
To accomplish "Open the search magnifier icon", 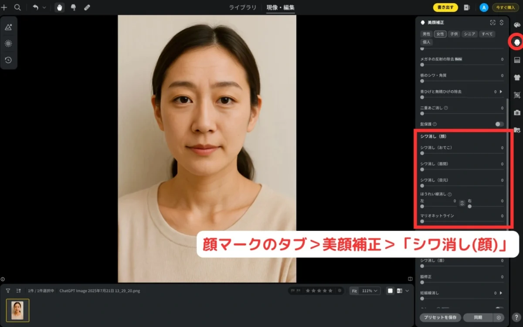I will click(17, 7).
